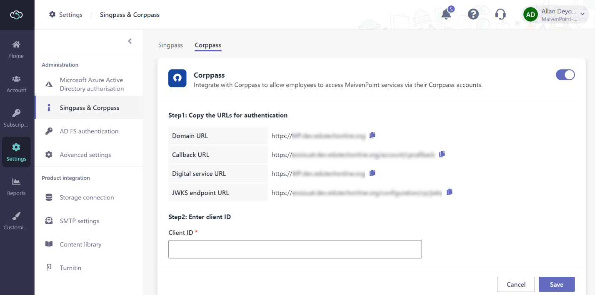The height and width of the screenshot is (295, 595).
Task: Switch to the Singpass tab
Action: [170, 45]
